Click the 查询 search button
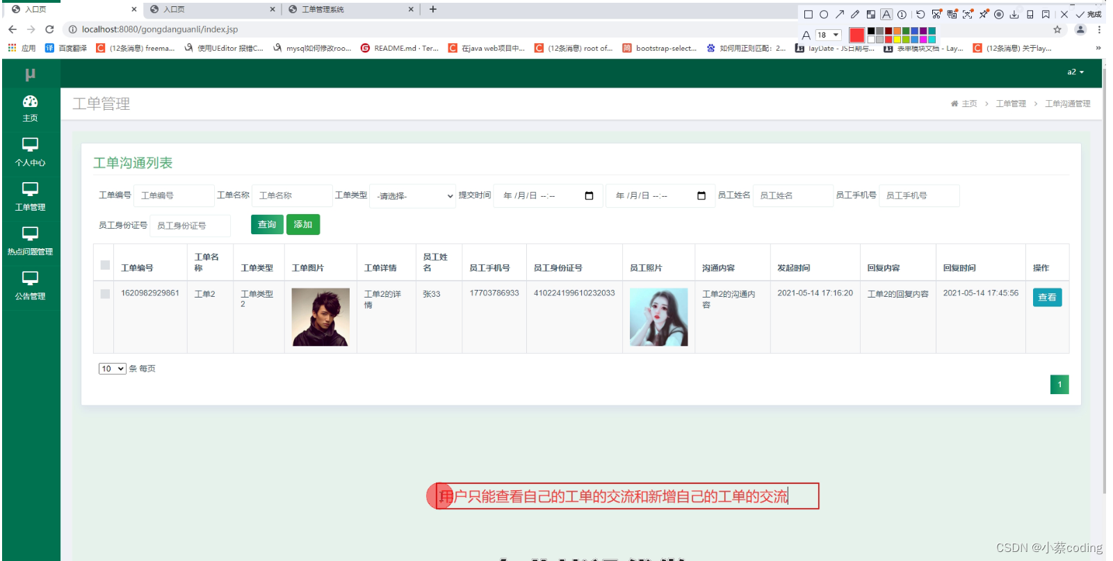The width and height of the screenshot is (1113, 561). click(x=267, y=225)
